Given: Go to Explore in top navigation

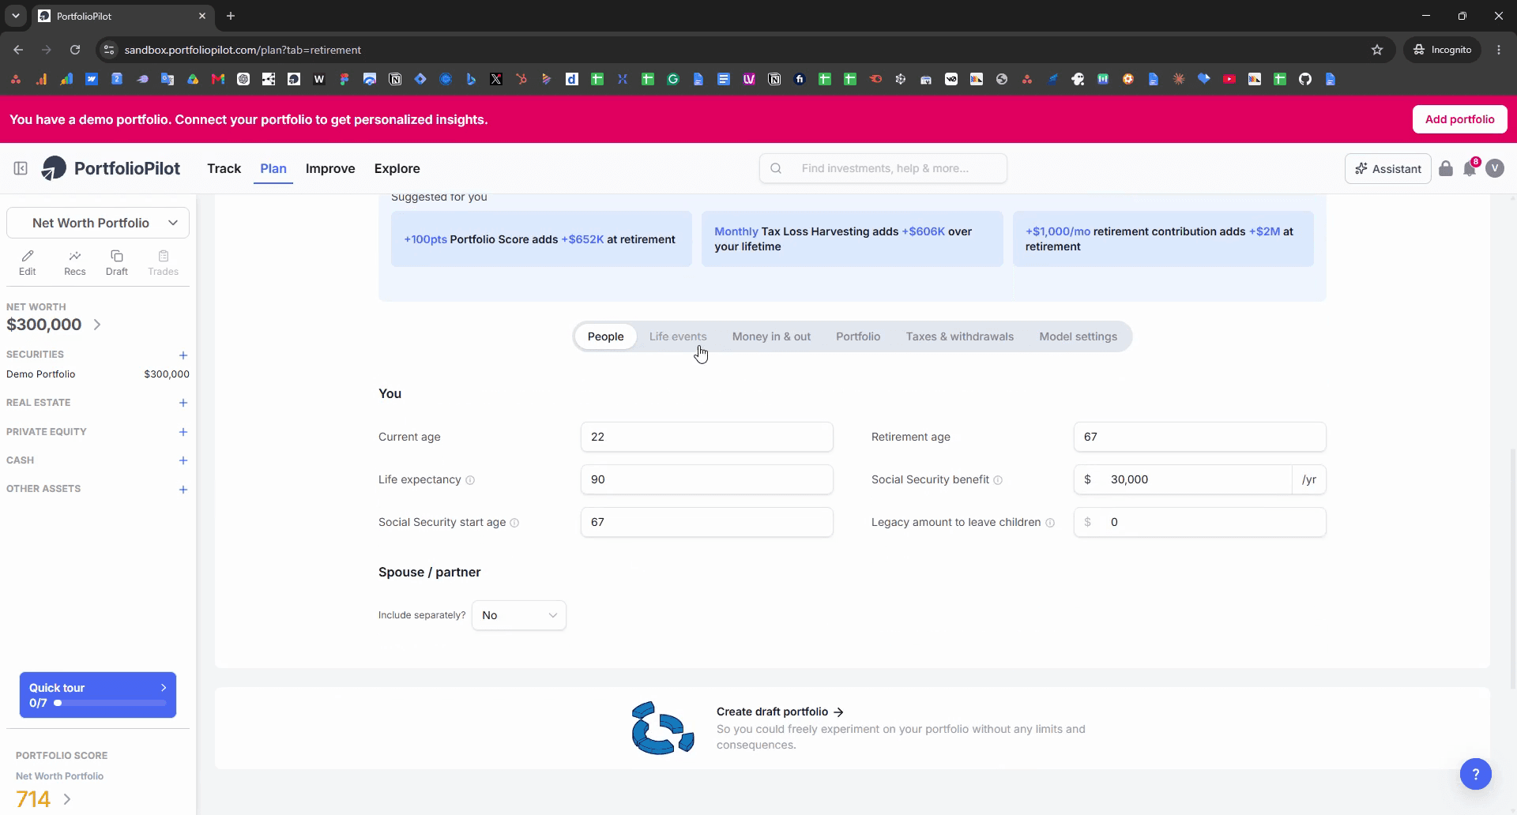Looking at the screenshot, I should point(397,168).
